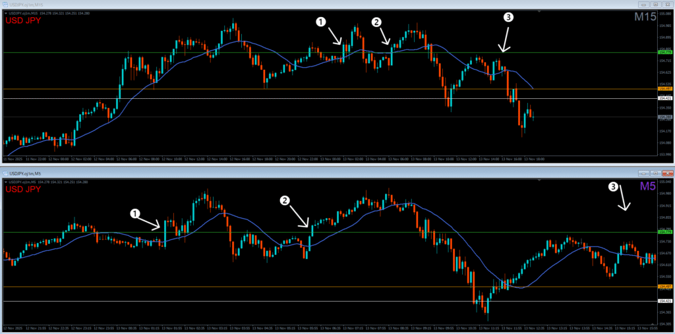The image size is (675, 334).
Task: Close the M15 chart window
Action: (667, 5)
